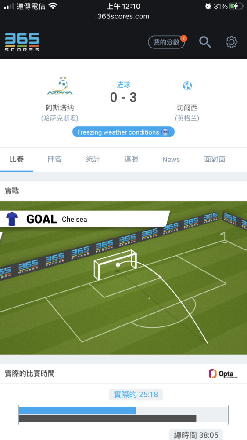Switch to the 統計 tab
This screenshot has height=440, width=247.
click(93, 159)
